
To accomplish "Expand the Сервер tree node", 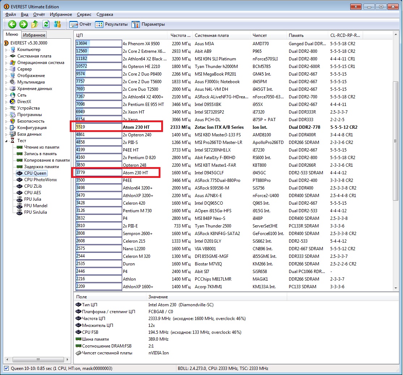I will click(x=7, y=69).
